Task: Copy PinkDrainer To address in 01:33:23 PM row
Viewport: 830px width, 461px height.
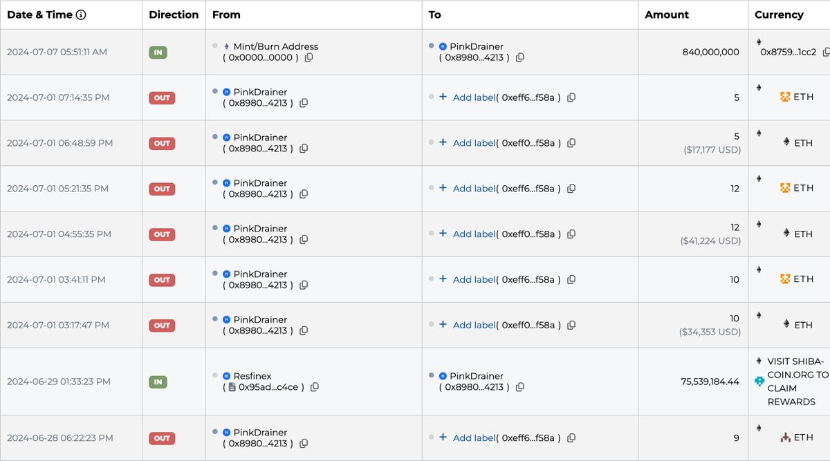Action: [x=519, y=387]
